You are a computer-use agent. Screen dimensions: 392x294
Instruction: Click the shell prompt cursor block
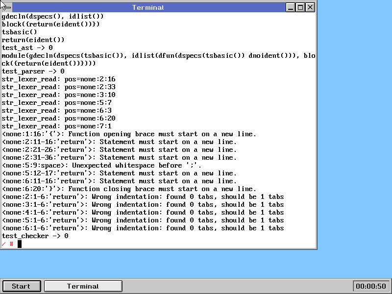[20, 244]
